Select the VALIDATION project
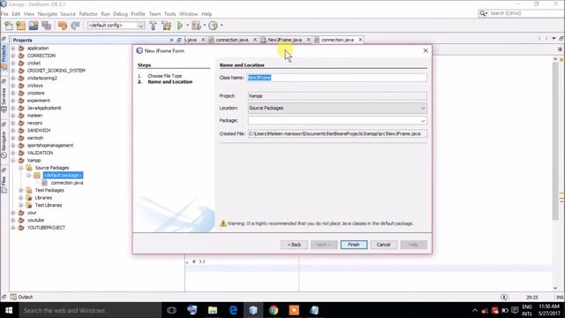The image size is (565, 318). 40,153
